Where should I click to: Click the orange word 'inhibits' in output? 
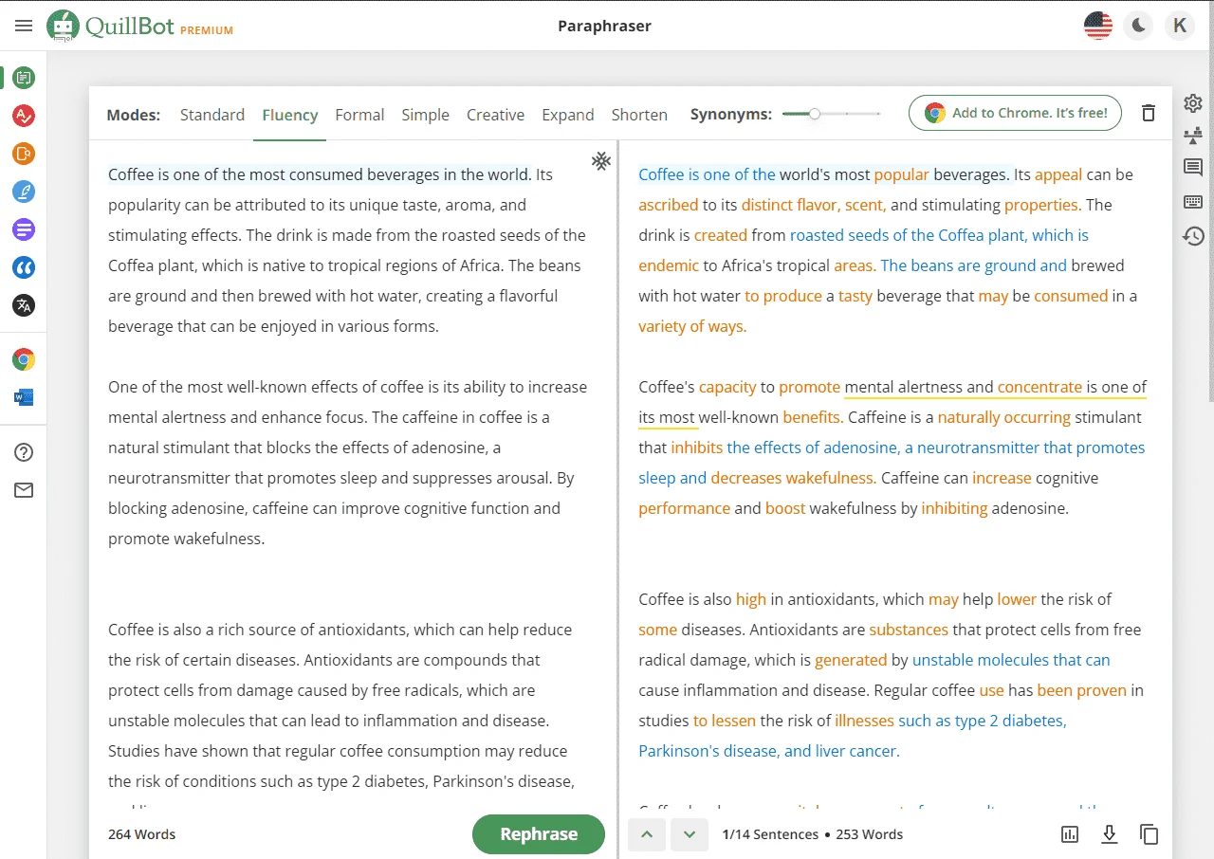click(697, 448)
